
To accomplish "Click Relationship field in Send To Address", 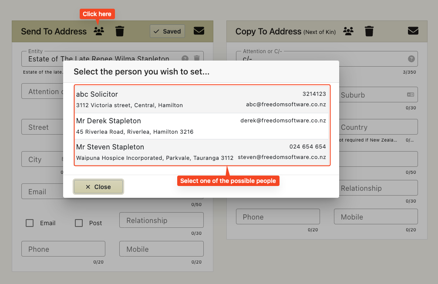I will click(162, 220).
